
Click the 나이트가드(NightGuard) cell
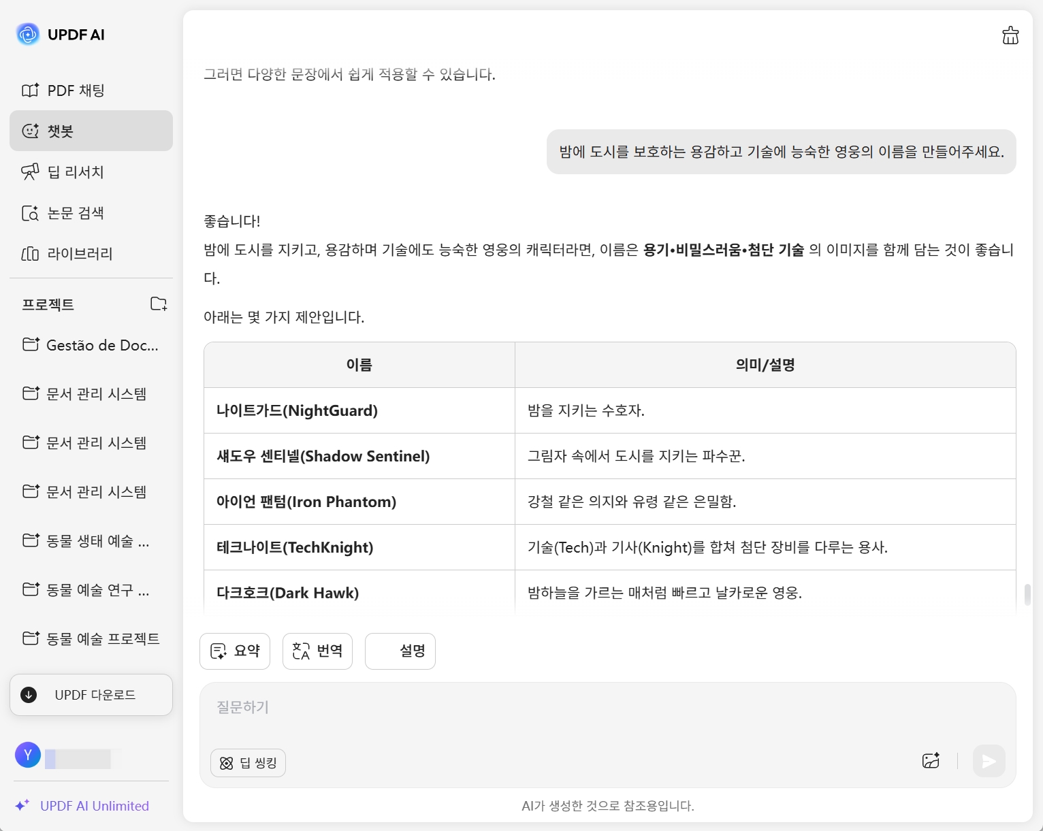[x=359, y=410]
